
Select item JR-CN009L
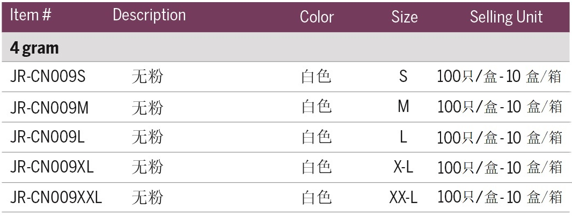(x=47, y=138)
